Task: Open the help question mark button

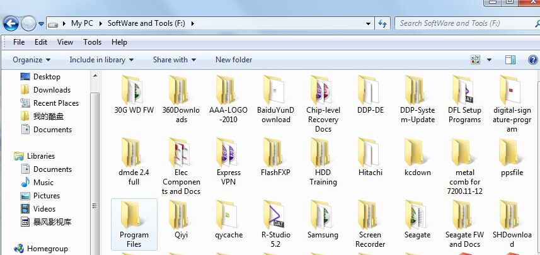Action: pos(533,60)
